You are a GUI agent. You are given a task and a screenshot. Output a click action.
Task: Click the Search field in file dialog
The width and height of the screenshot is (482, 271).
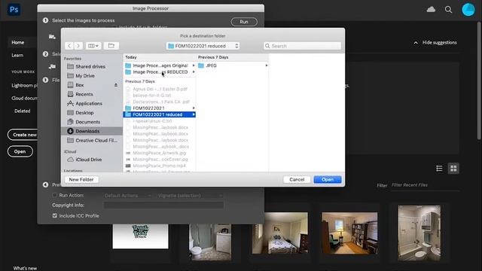(303, 46)
